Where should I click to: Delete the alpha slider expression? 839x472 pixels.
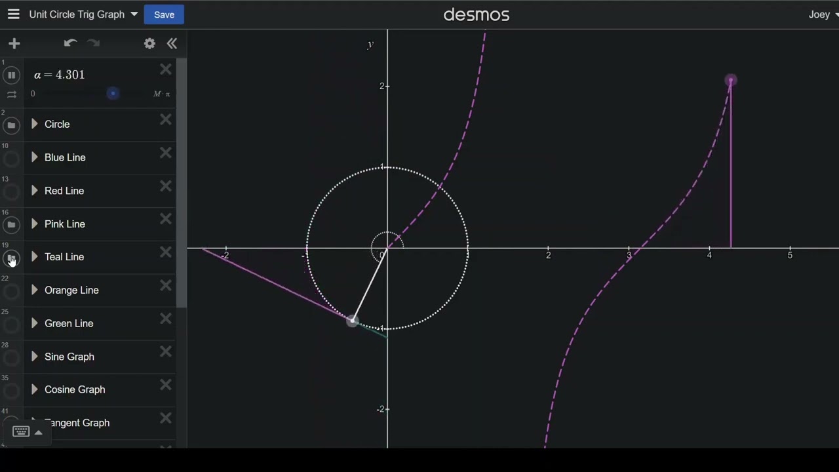click(x=166, y=69)
